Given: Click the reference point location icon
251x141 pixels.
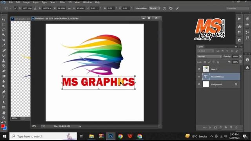Looking at the screenshot, I should point(16,8).
